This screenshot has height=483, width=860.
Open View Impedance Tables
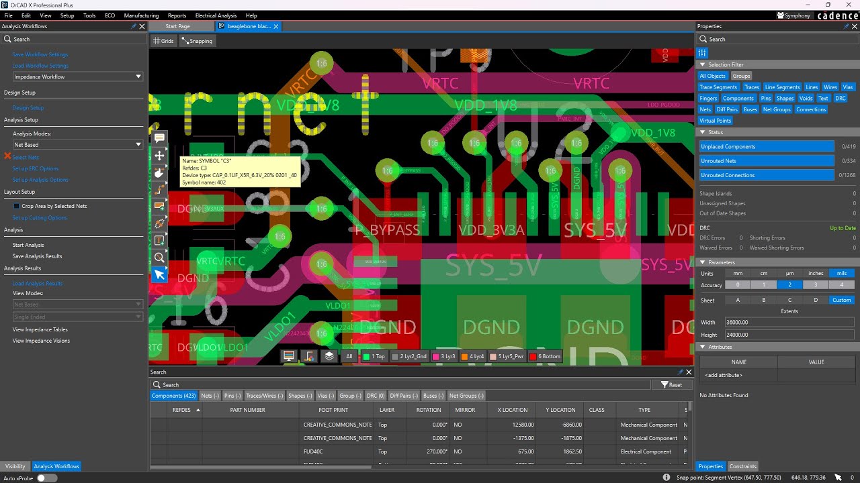point(40,329)
